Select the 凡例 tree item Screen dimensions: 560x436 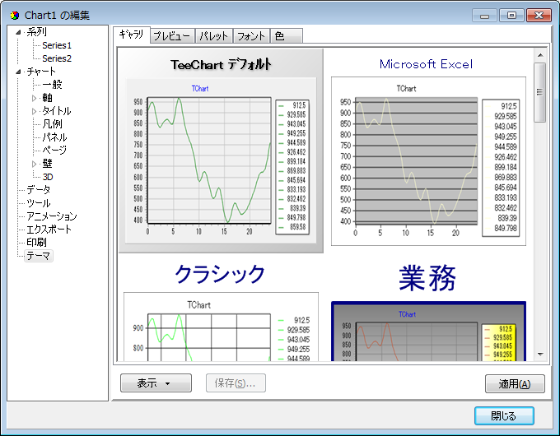point(52,124)
